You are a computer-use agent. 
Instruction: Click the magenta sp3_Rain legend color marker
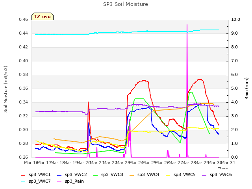(59, 182)
